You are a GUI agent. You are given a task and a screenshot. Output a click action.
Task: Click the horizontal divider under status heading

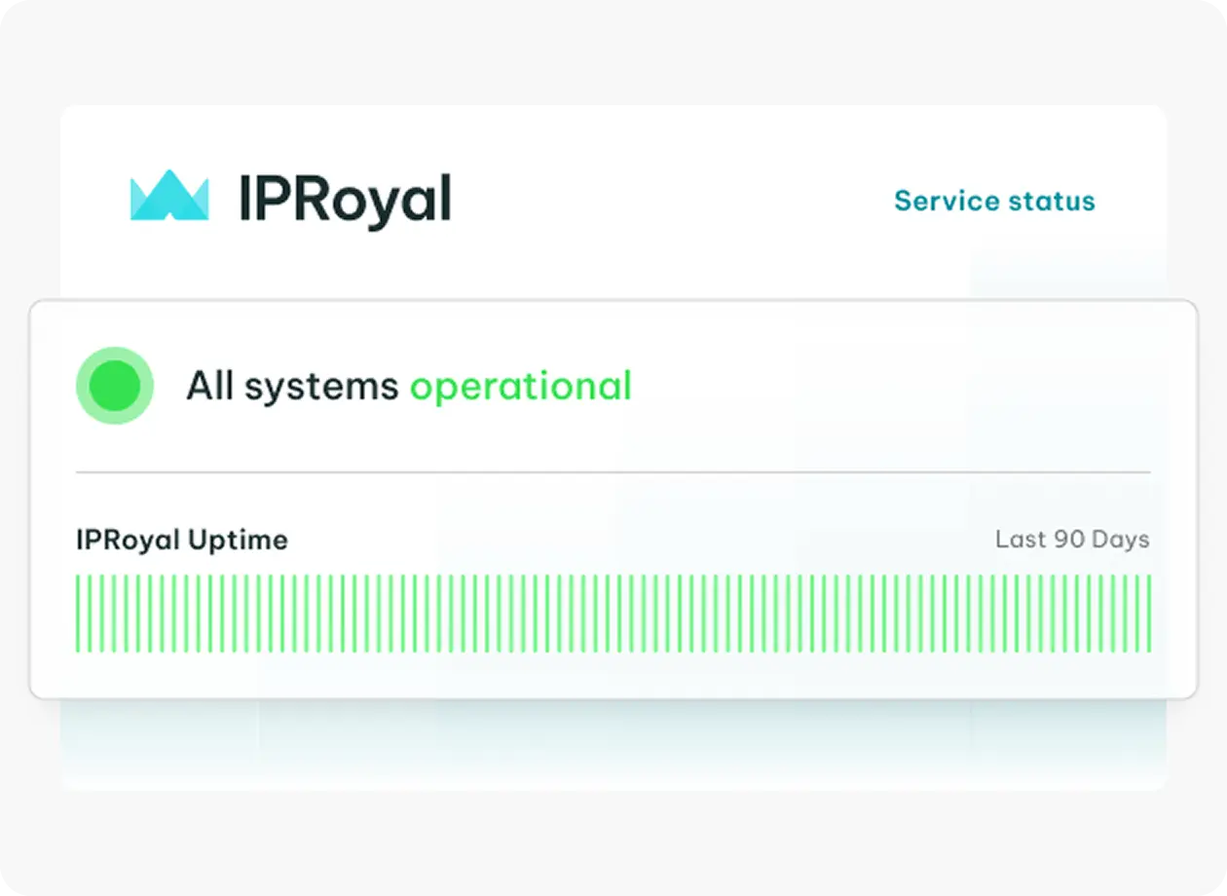pyautogui.click(x=613, y=472)
